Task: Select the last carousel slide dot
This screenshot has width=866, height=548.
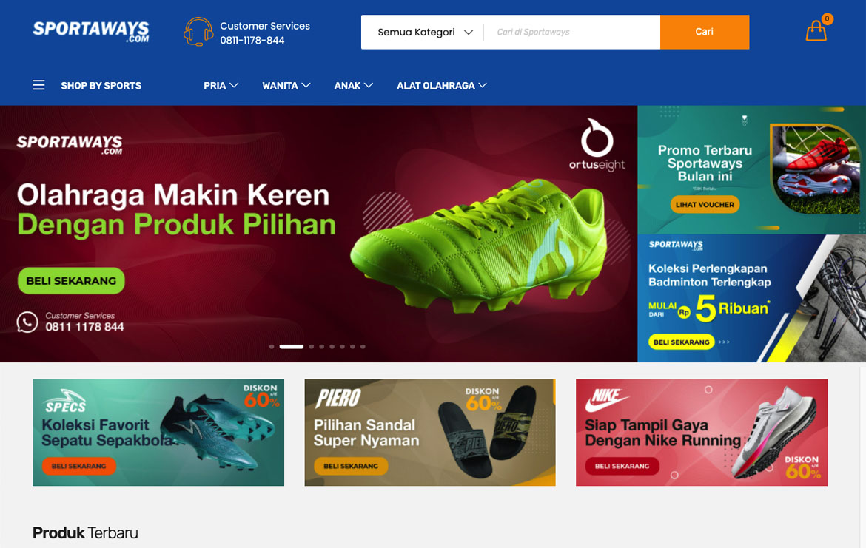Action: click(x=363, y=347)
